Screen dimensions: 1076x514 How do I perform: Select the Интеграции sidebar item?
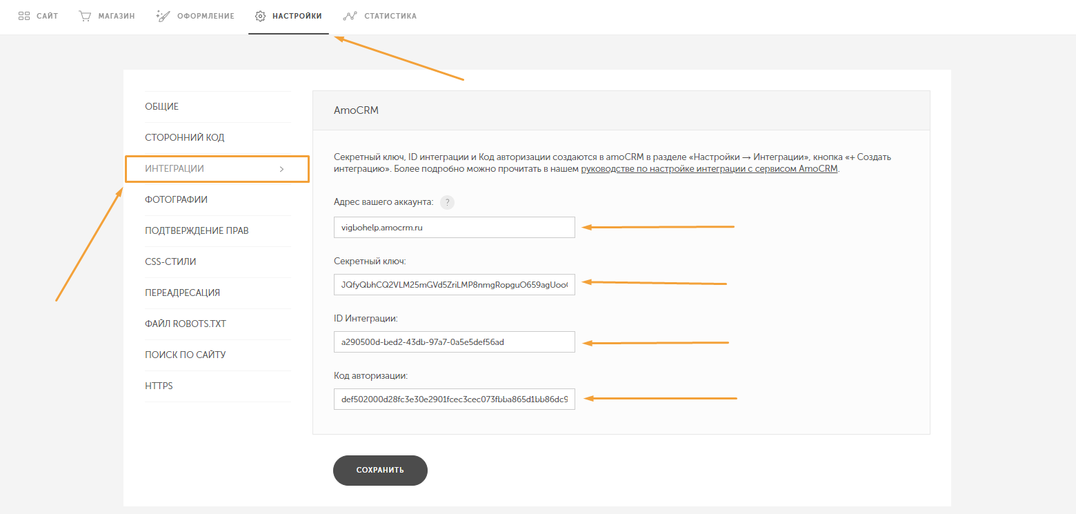tap(217, 169)
